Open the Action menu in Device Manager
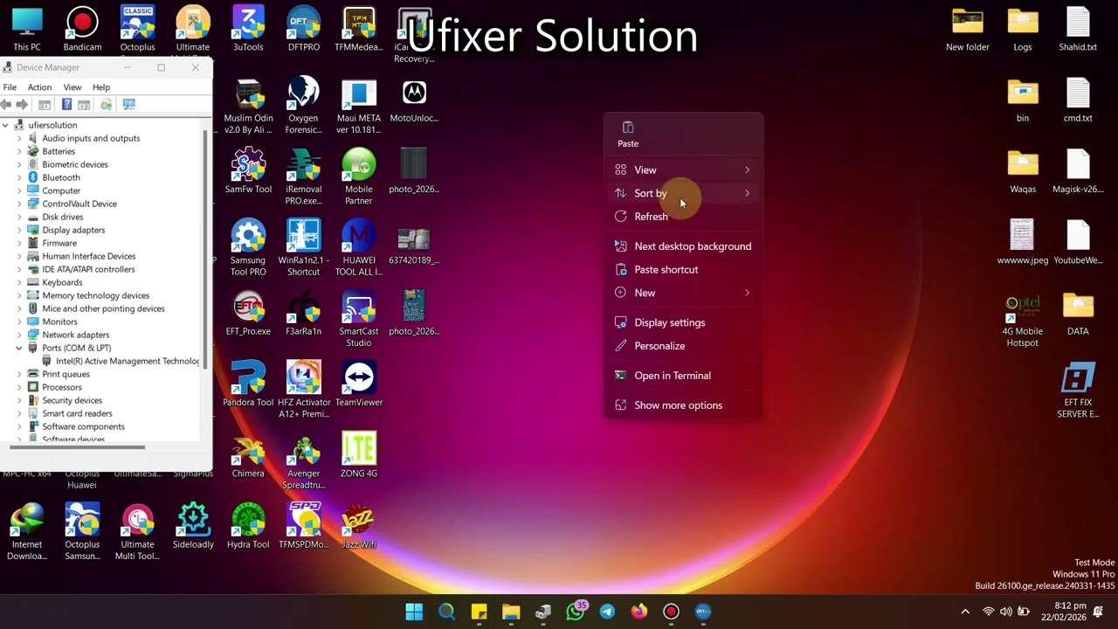The height and width of the screenshot is (629, 1118). click(x=39, y=87)
